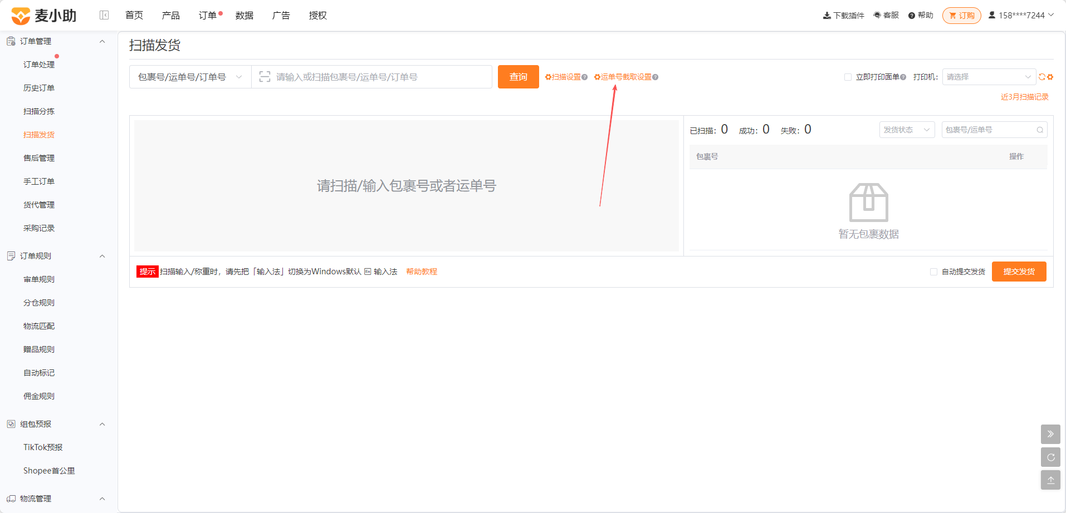Open the 订单 top menu
1066x513 pixels.
(x=208, y=16)
